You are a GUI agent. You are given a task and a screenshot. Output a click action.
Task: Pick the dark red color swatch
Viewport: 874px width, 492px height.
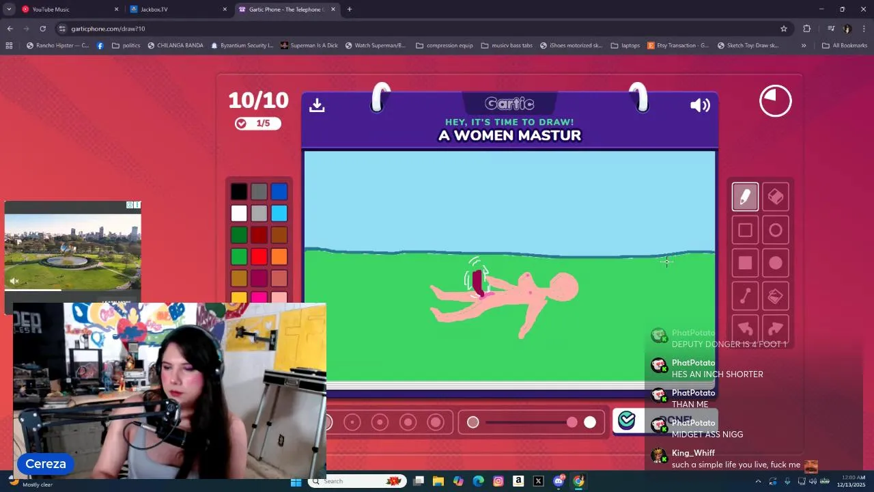point(259,235)
